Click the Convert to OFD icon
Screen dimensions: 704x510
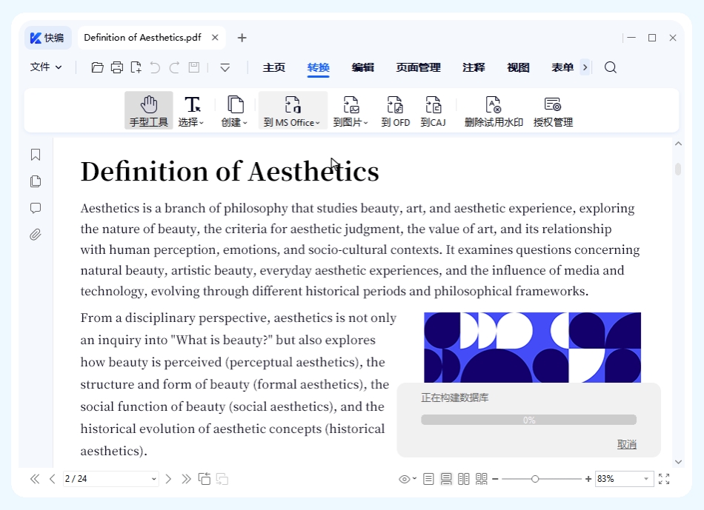396,111
